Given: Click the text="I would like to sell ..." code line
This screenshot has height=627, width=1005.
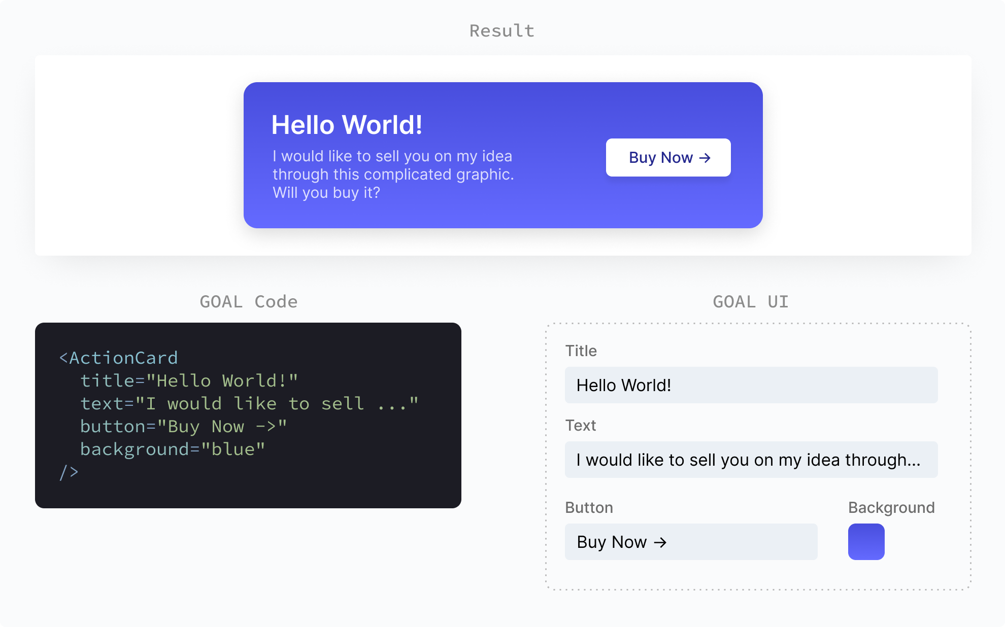Looking at the screenshot, I should [x=249, y=403].
